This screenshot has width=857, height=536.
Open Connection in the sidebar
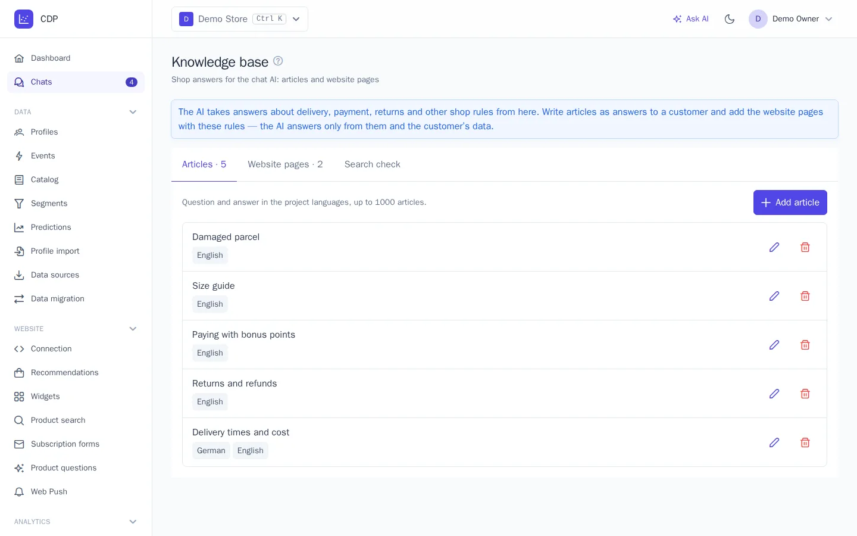[76, 349]
